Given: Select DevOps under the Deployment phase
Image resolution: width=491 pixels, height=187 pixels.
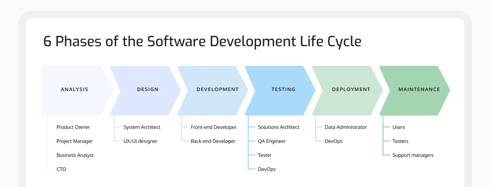Looking at the screenshot, I should pyautogui.click(x=334, y=141).
